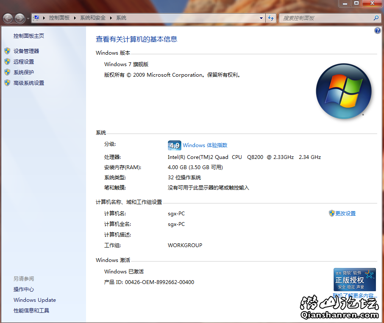Open the Windows 体验指数 link

pyautogui.click(x=205, y=145)
